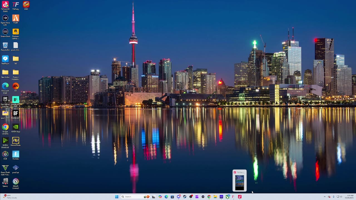Image resolution: width=356 pixels, height=200 pixels.
Task: Select the FiveM desktop shortcut
Action: [16, 19]
